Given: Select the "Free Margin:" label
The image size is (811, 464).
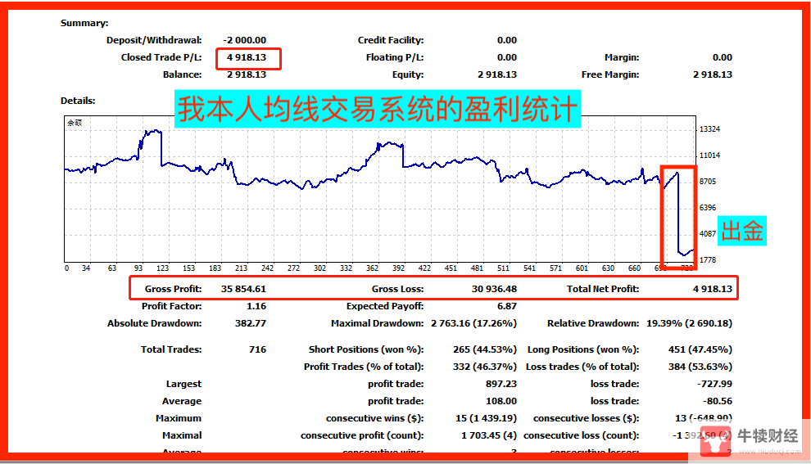Looking at the screenshot, I should tap(610, 74).
